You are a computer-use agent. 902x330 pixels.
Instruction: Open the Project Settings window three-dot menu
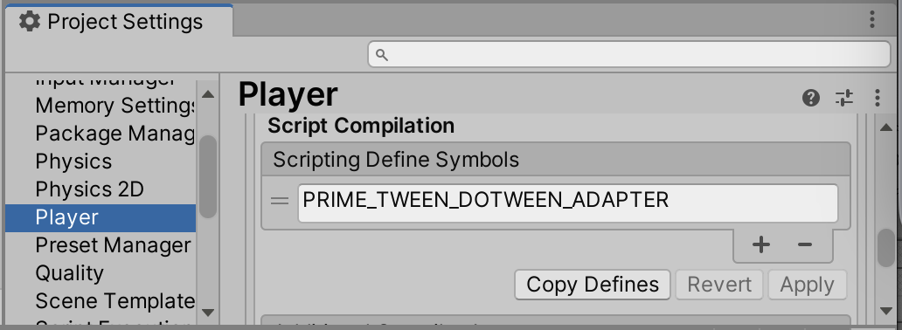(872, 20)
